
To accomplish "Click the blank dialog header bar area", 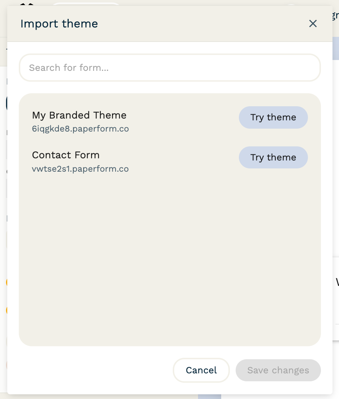I will (202, 24).
